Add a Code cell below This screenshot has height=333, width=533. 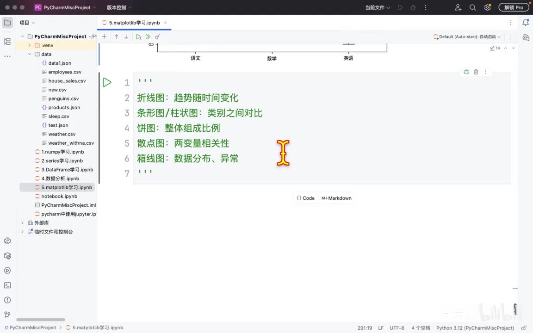(x=305, y=198)
